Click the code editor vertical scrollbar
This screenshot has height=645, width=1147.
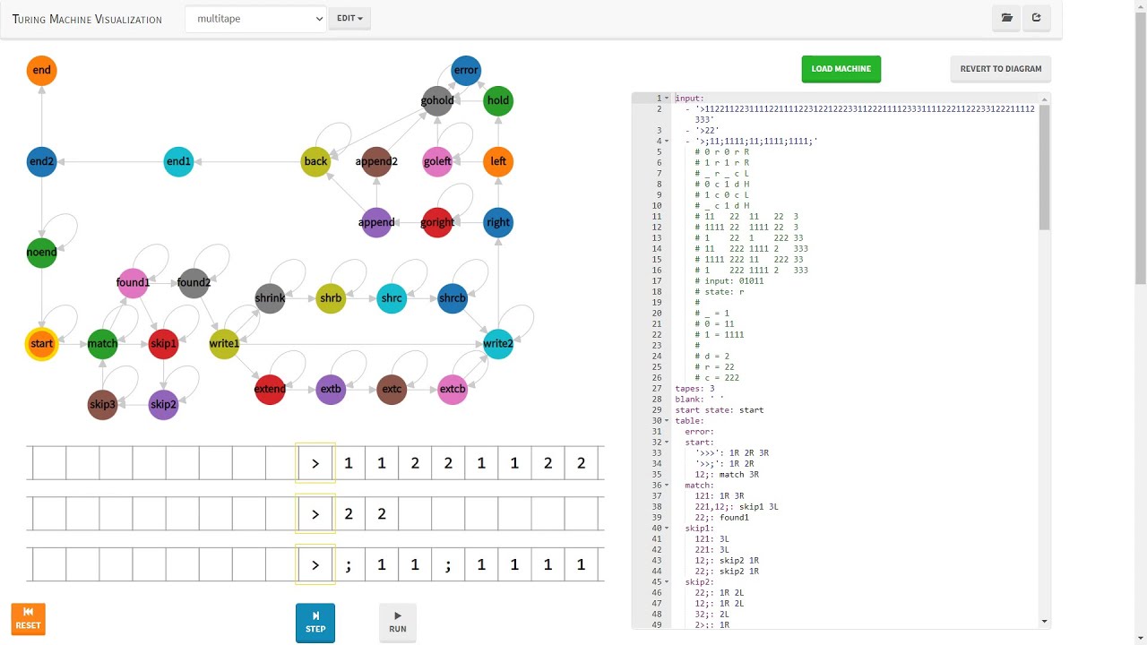[x=1045, y=166]
